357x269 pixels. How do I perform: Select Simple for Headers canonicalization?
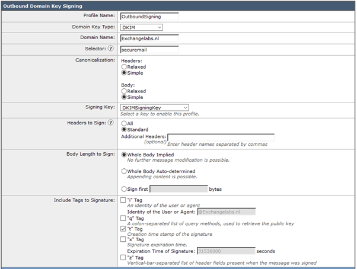pos(123,73)
